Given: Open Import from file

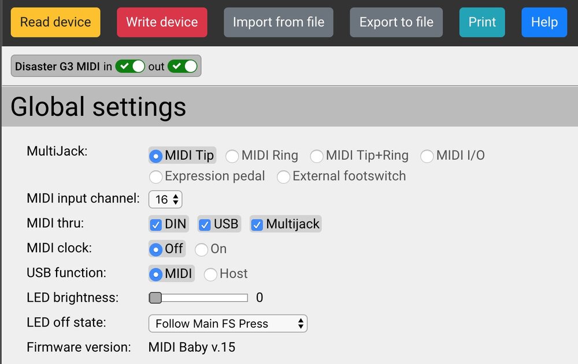Looking at the screenshot, I should (x=278, y=22).
